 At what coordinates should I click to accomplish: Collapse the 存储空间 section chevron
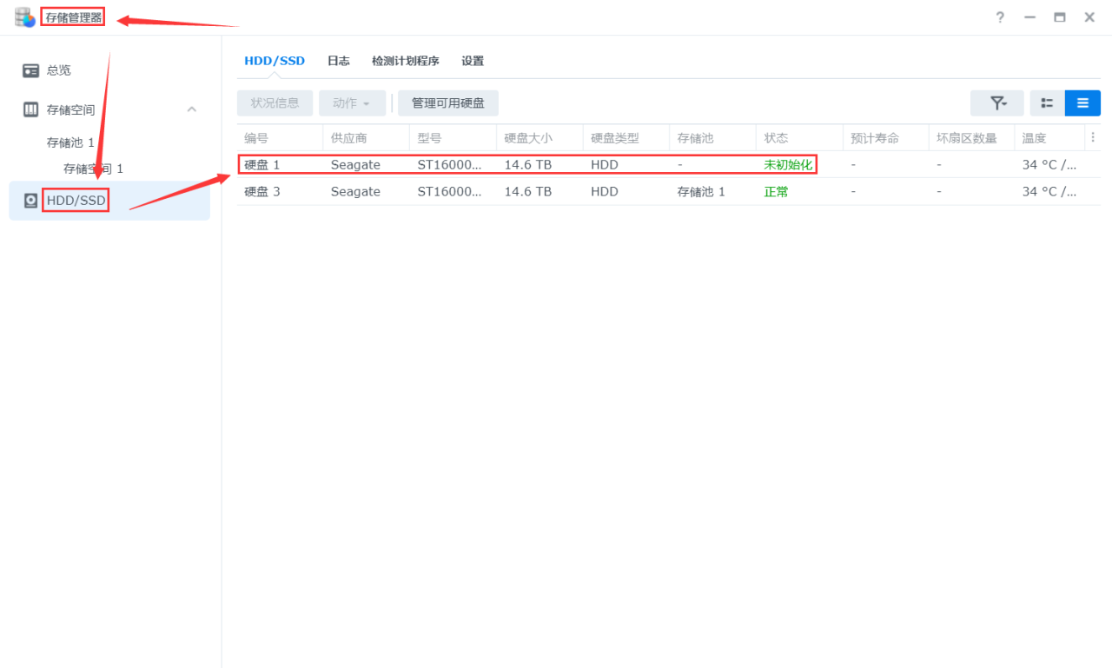tap(192, 109)
